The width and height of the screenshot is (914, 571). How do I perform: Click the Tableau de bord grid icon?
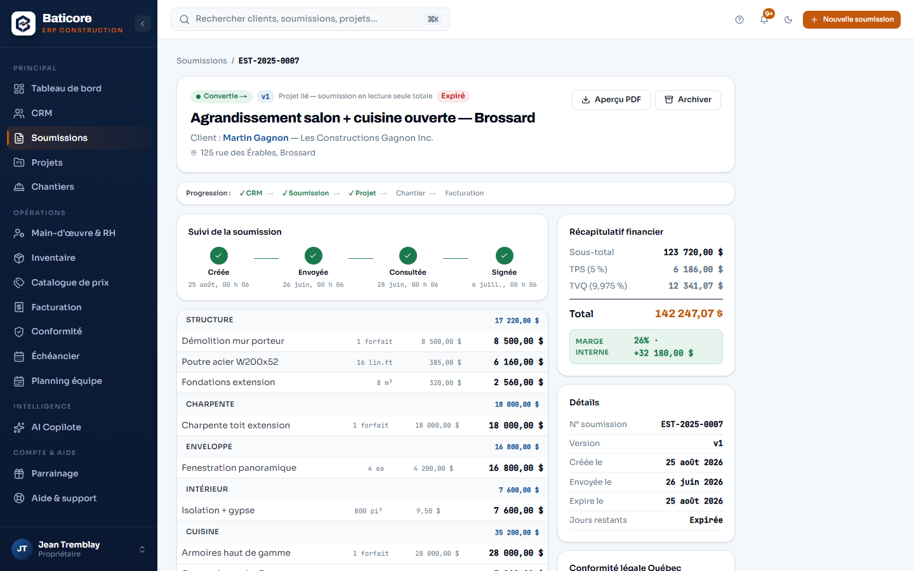(x=19, y=89)
